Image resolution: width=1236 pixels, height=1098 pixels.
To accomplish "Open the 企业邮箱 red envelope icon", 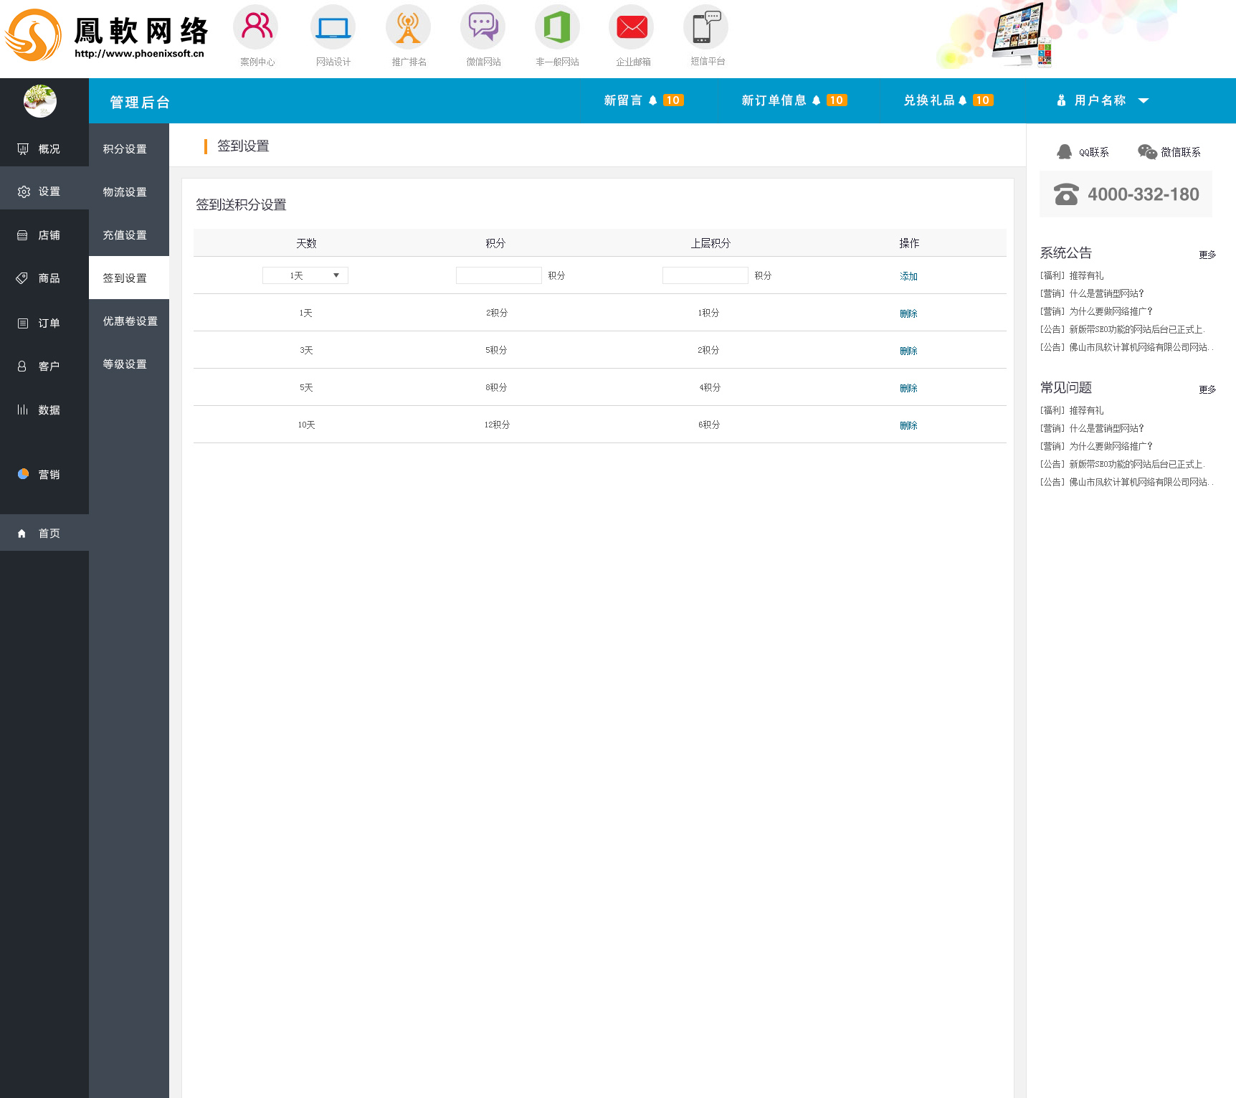I will coord(632,28).
